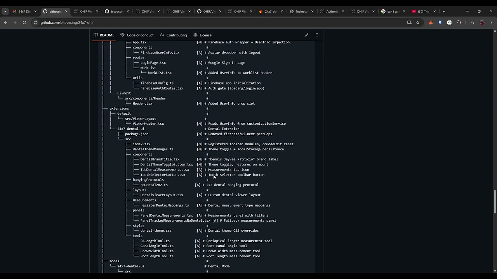Screen dimensions: 497x279
Task: Edit the README with the pencil icon
Action: coord(306,35)
